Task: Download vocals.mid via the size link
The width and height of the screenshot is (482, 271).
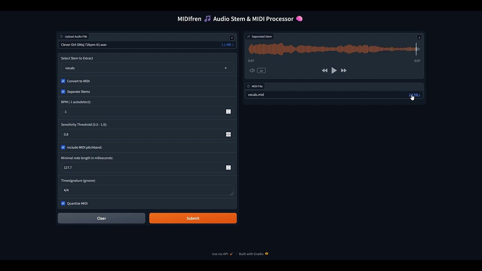Action: tap(414, 95)
